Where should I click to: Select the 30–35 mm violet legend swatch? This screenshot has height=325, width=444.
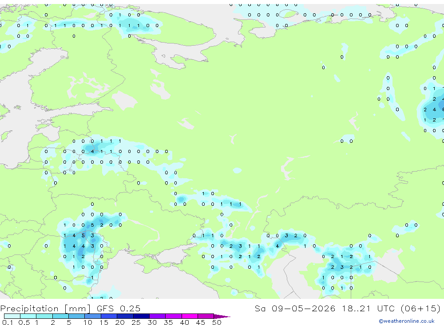(x=158, y=316)
